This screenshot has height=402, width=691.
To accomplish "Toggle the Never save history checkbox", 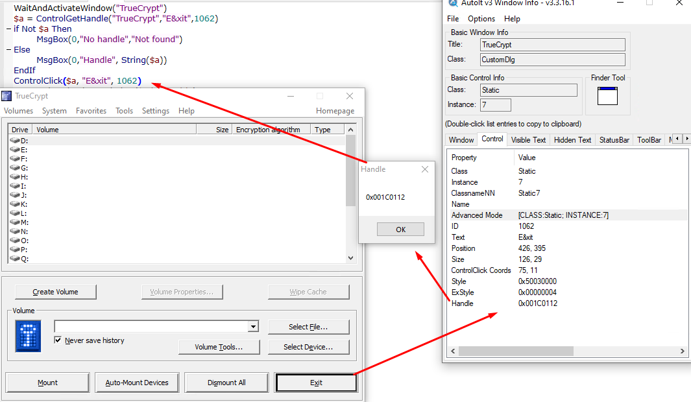I will tap(58, 340).
